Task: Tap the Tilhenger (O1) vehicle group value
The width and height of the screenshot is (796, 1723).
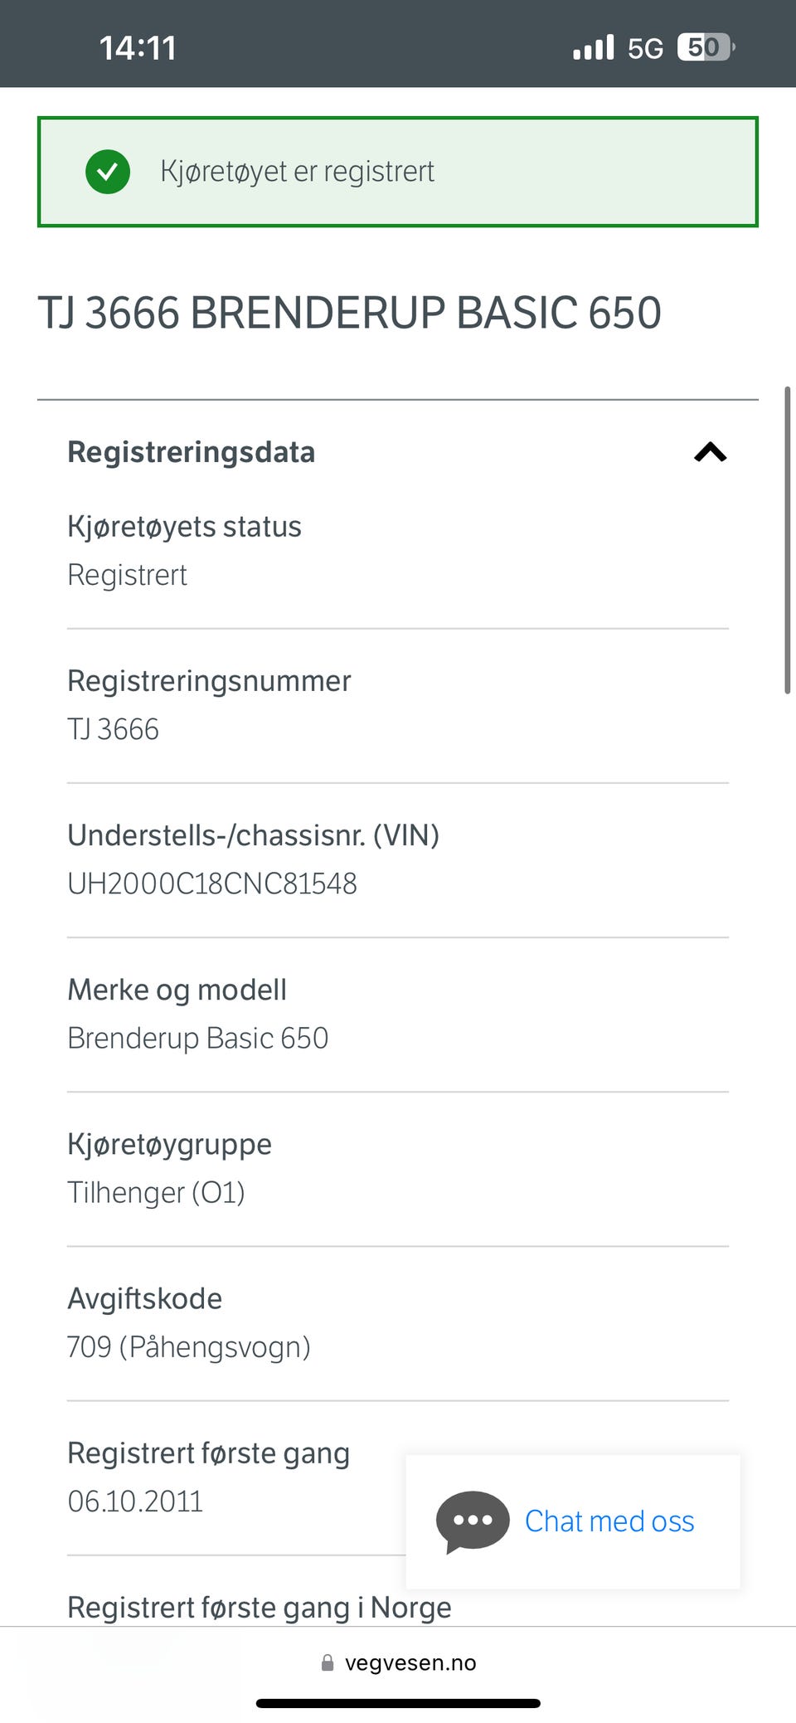Action: (x=156, y=1192)
